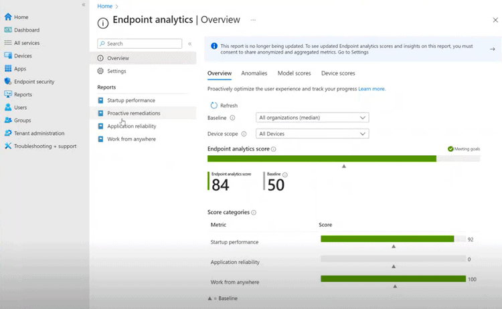Click info icon beside Score categories
This screenshot has width=502, height=309.
point(254,213)
